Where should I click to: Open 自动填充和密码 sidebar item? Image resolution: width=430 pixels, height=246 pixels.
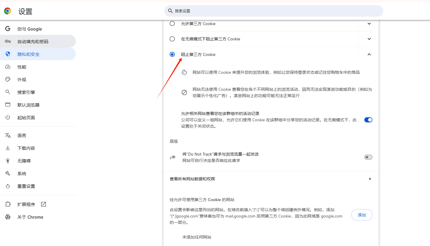38,41
